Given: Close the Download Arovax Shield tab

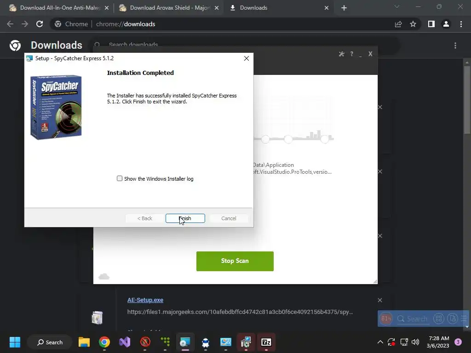Looking at the screenshot, I should (x=217, y=8).
